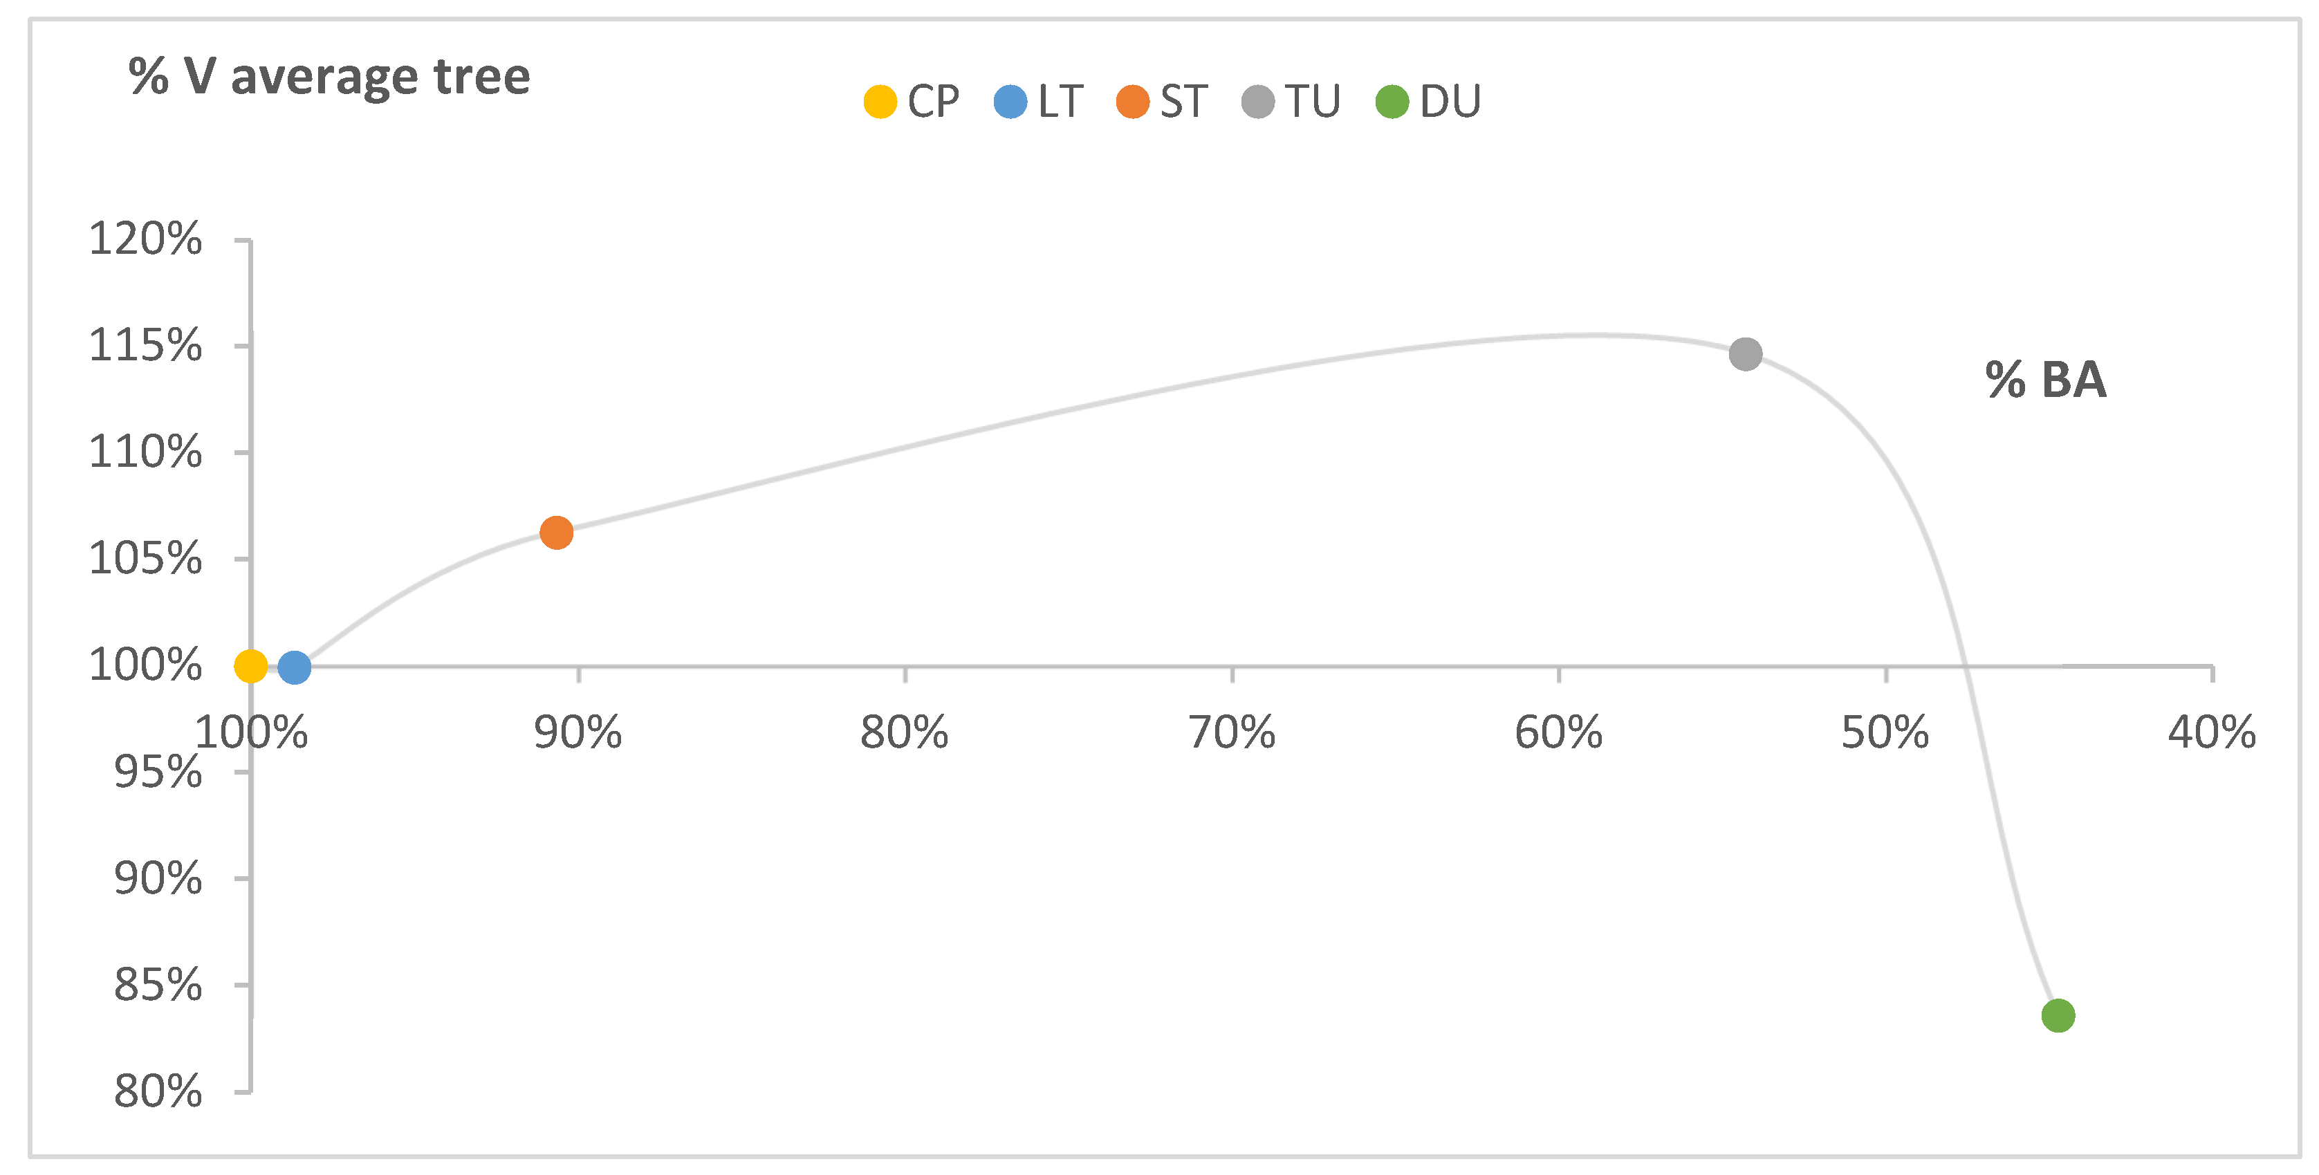Click the green DU legend marker
Viewport: 2319px width, 1175px height.
point(1392,102)
